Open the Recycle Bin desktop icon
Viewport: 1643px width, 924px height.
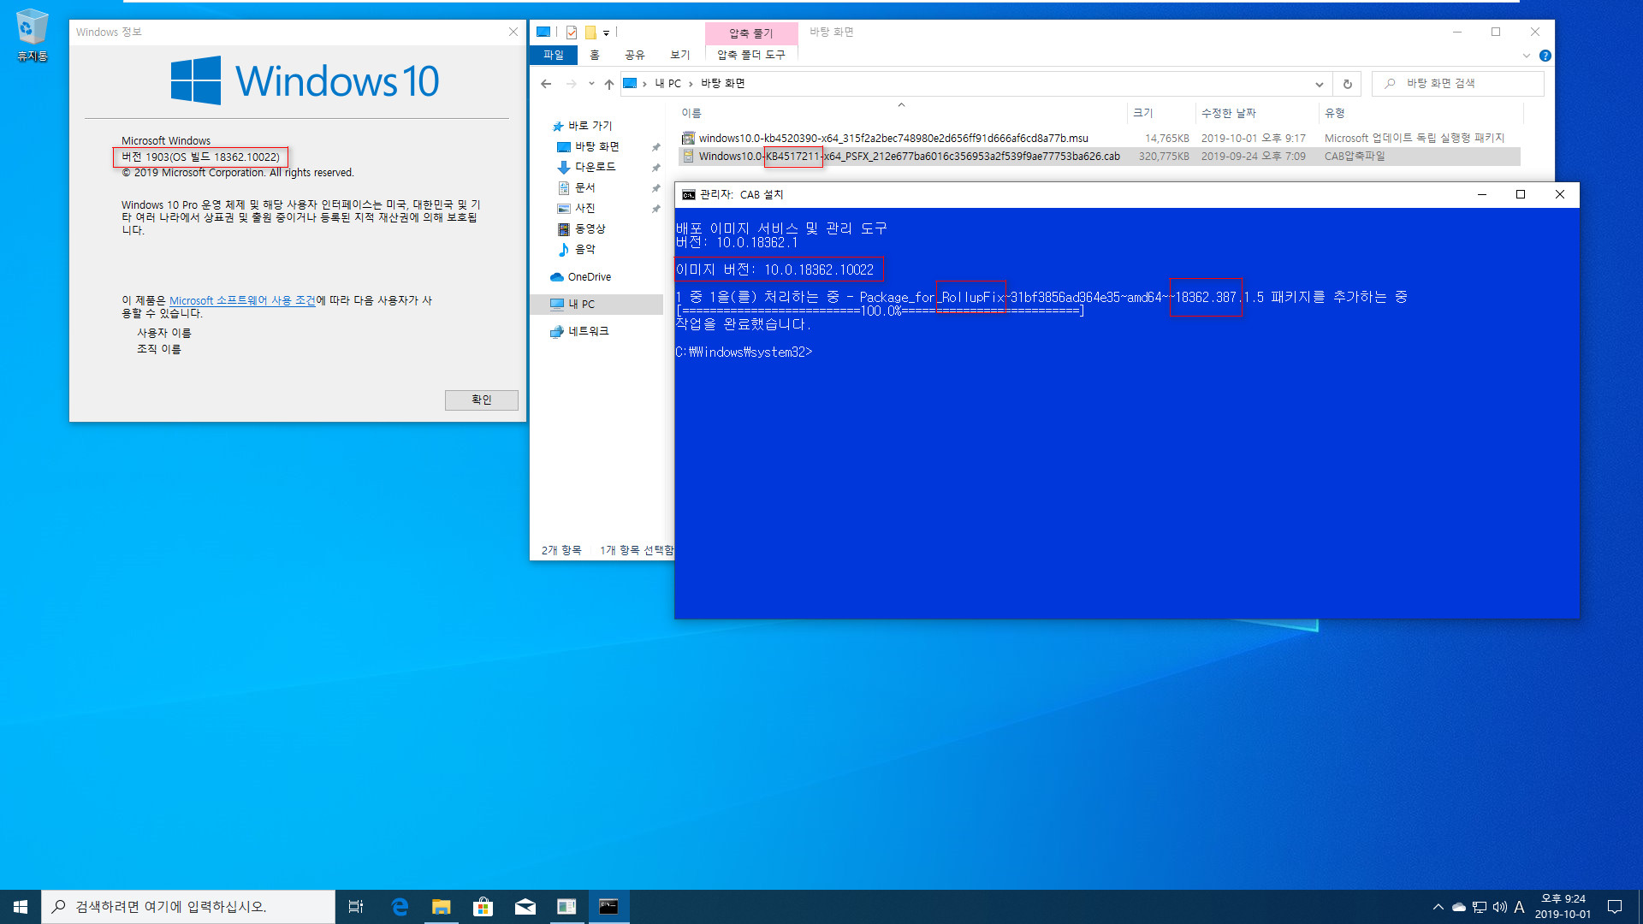[x=33, y=35]
